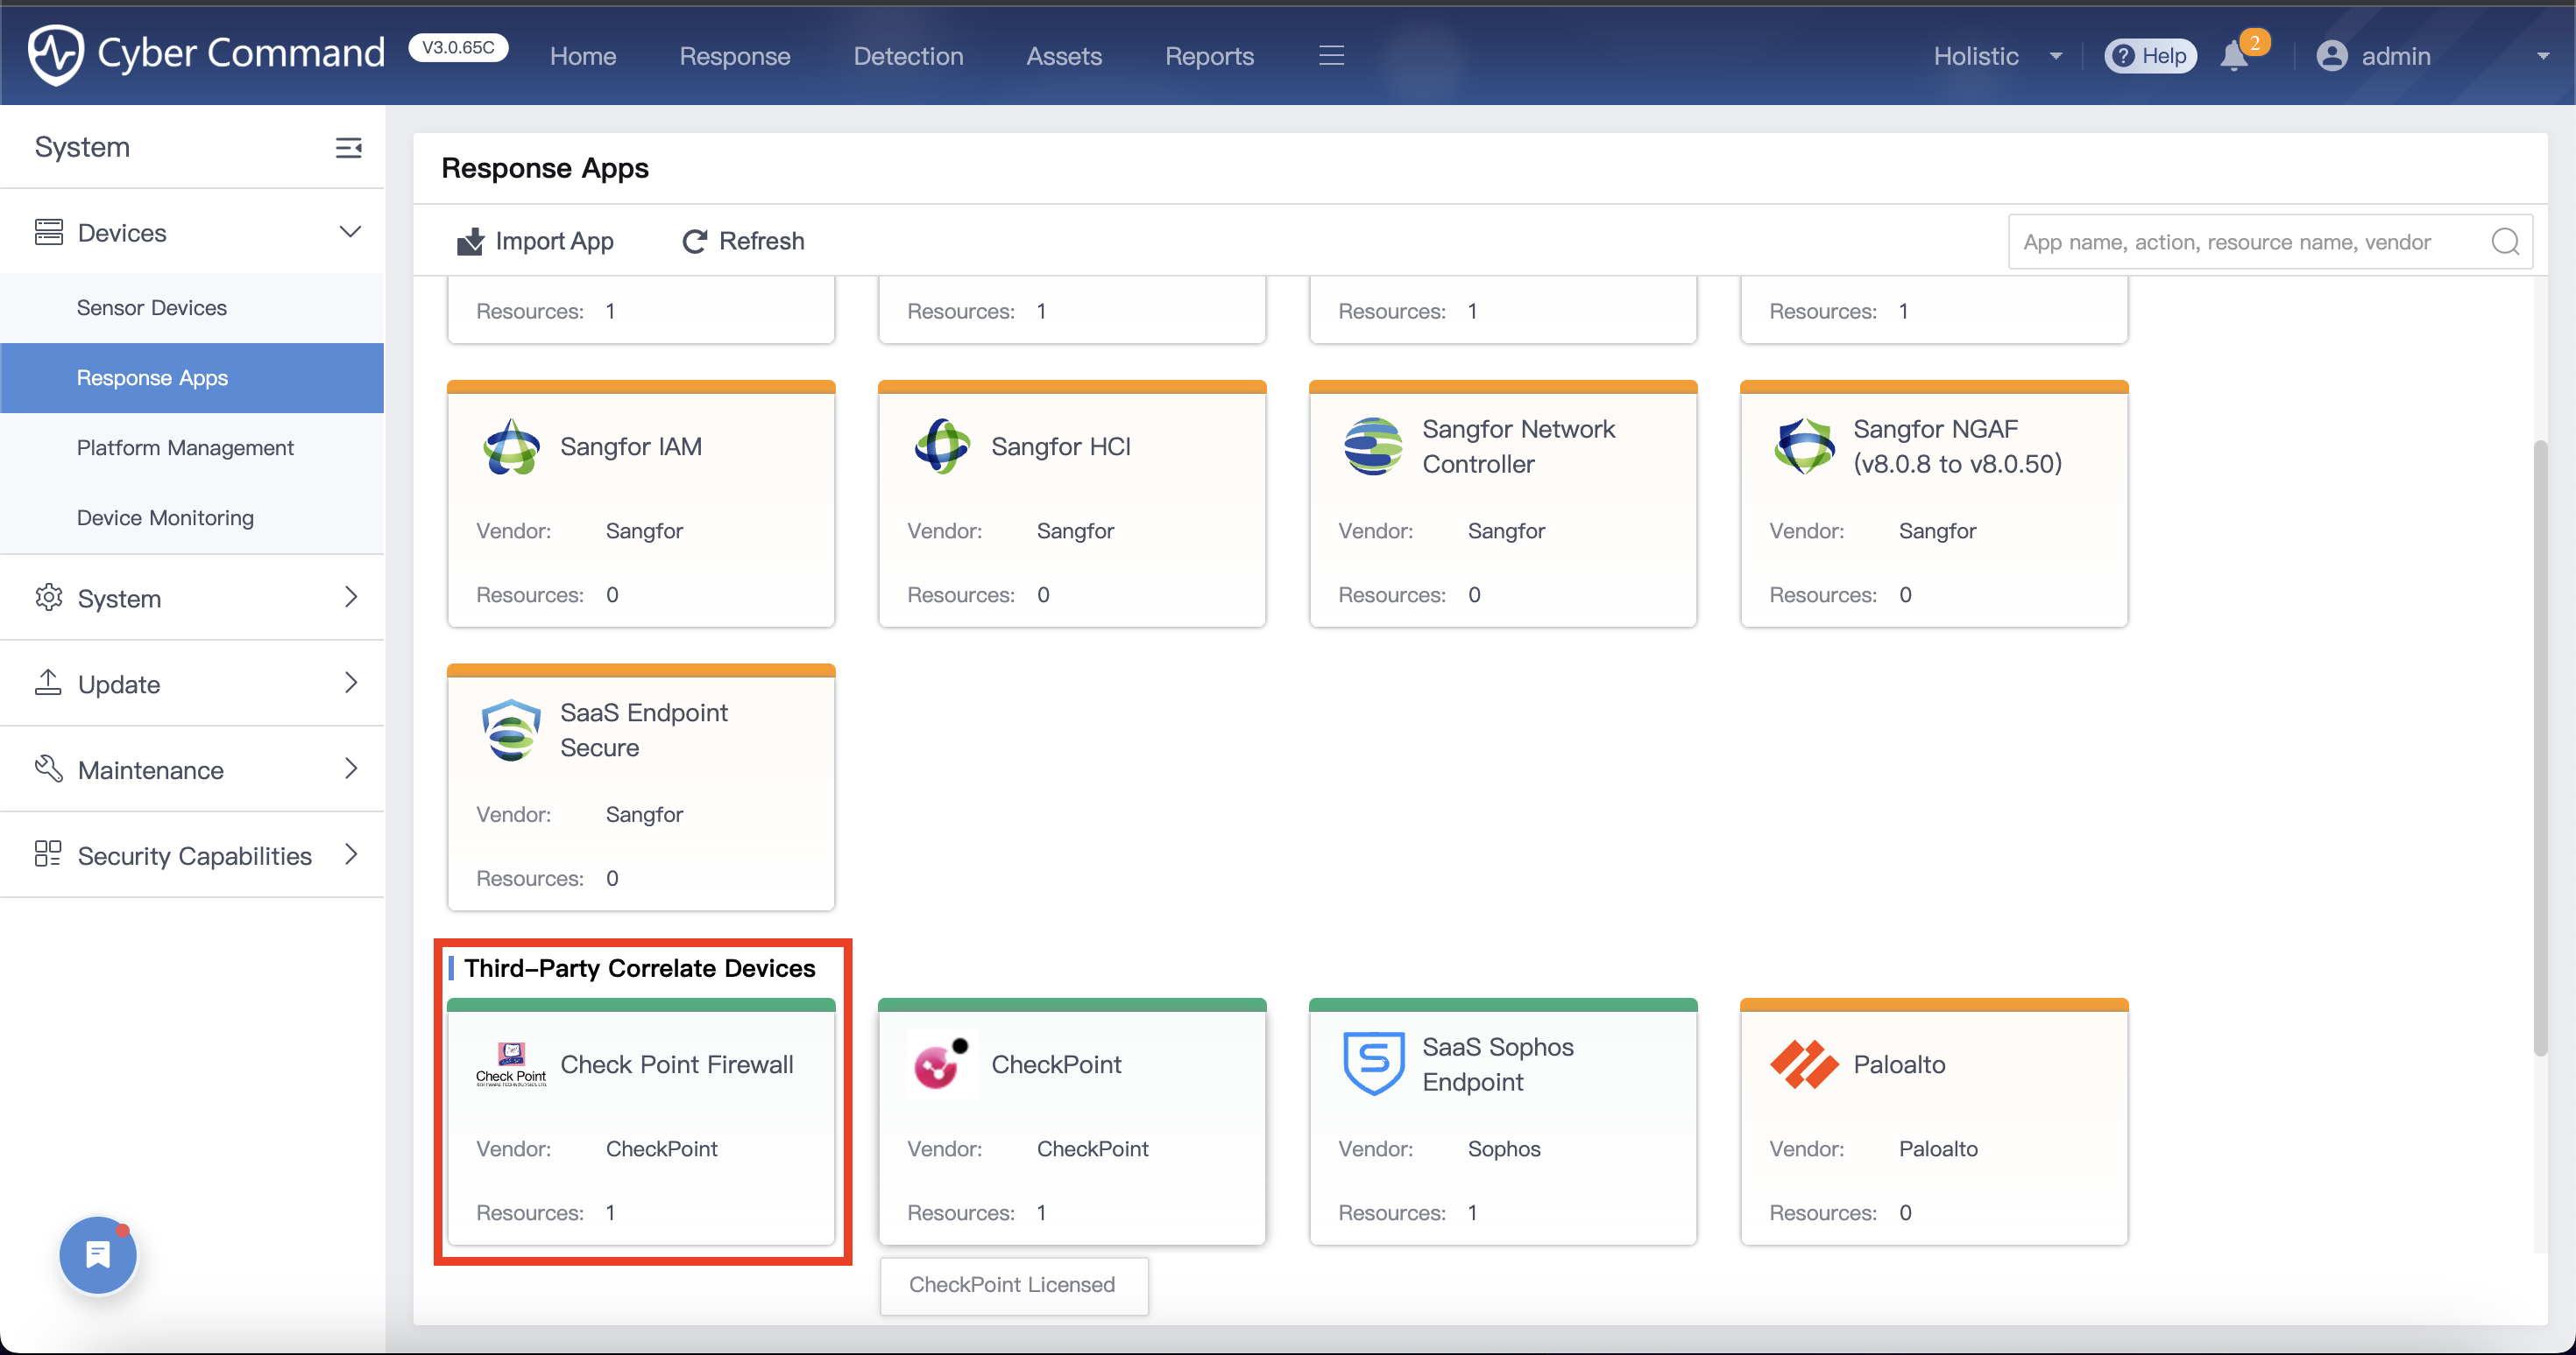Click the Import App button label
This screenshot has height=1355, width=2576.
(554, 241)
